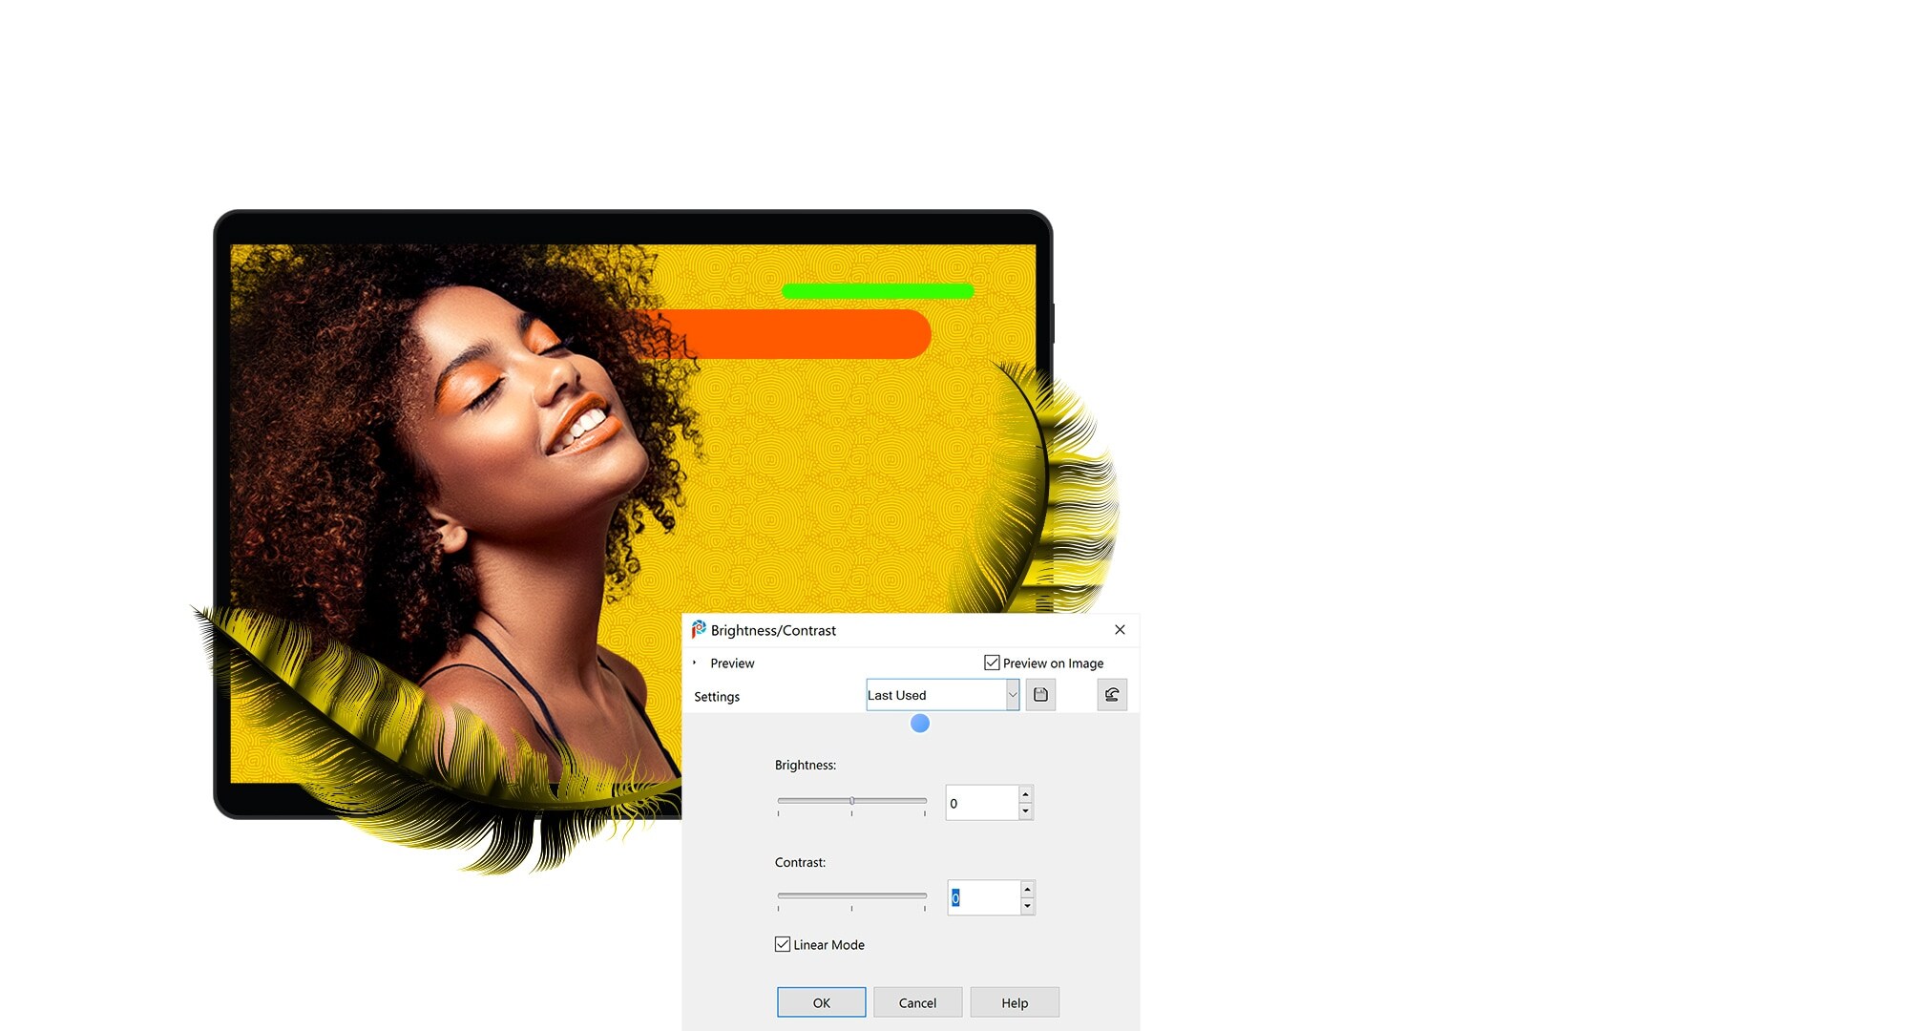Select Last Used from Settings dropdown
Image resolution: width=1928 pixels, height=1031 pixels.
tap(938, 694)
